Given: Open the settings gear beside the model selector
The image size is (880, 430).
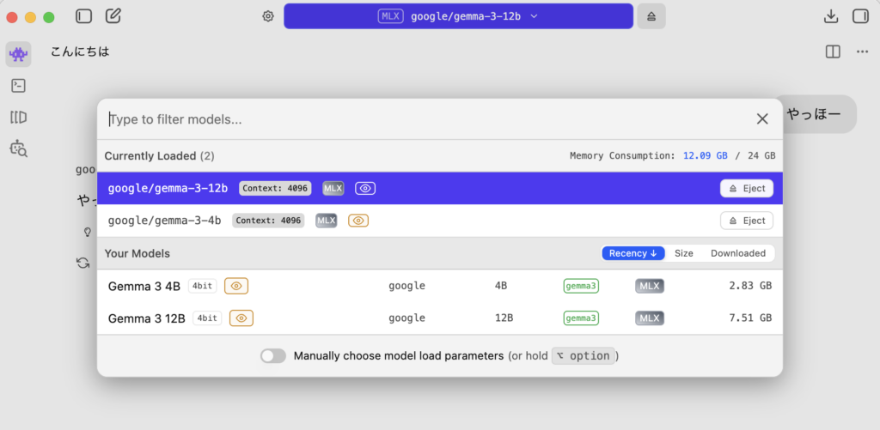Looking at the screenshot, I should click(268, 16).
